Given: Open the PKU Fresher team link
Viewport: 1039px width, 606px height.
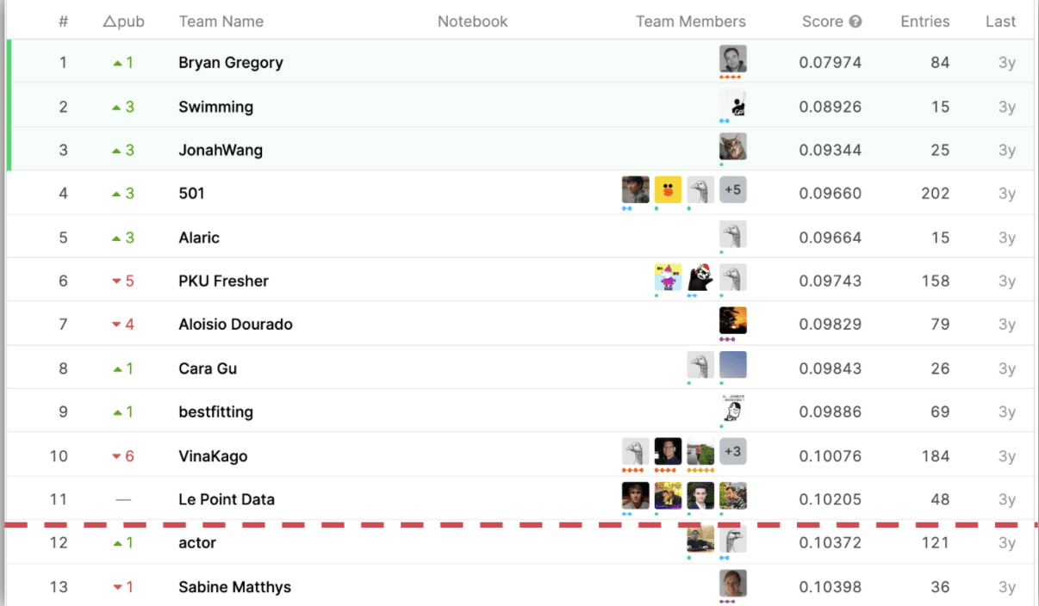Looking at the screenshot, I should pos(223,281).
